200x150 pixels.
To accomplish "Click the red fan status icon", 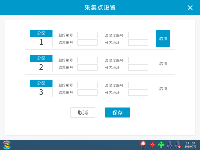I will 152,145.
